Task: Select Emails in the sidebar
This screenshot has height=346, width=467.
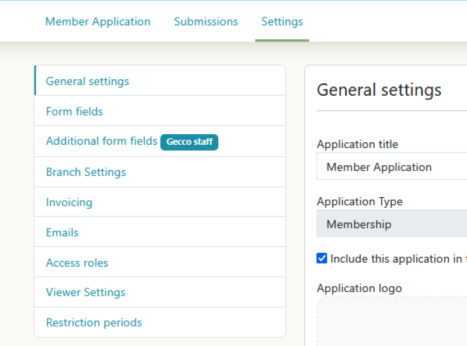Action: 62,232
